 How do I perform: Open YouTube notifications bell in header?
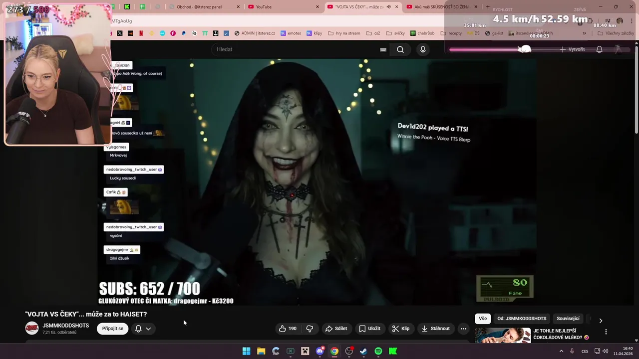coord(599,49)
